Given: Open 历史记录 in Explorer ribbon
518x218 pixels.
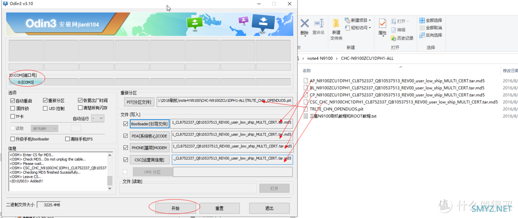Looking at the screenshot, I should pyautogui.click(x=402, y=38).
